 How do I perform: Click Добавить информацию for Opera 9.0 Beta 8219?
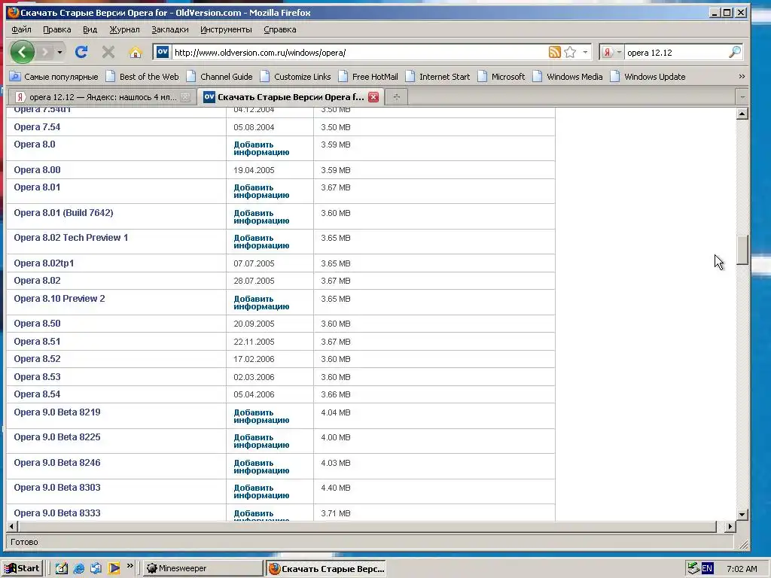pyautogui.click(x=261, y=416)
